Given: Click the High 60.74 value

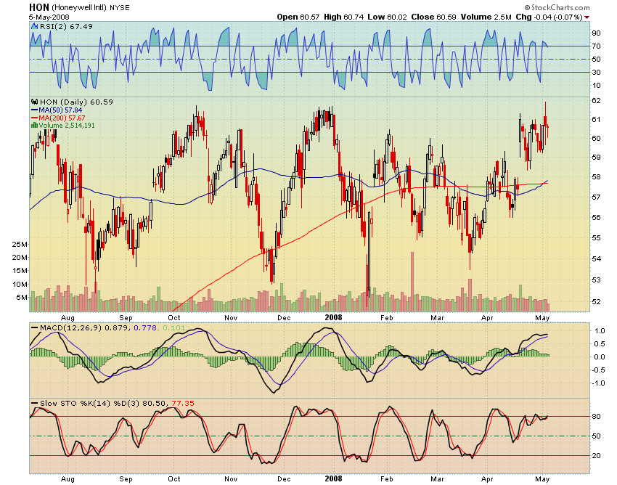Looking at the screenshot, I should click(343, 17).
